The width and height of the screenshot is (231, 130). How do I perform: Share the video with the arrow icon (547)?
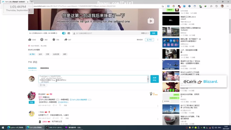(66, 40)
